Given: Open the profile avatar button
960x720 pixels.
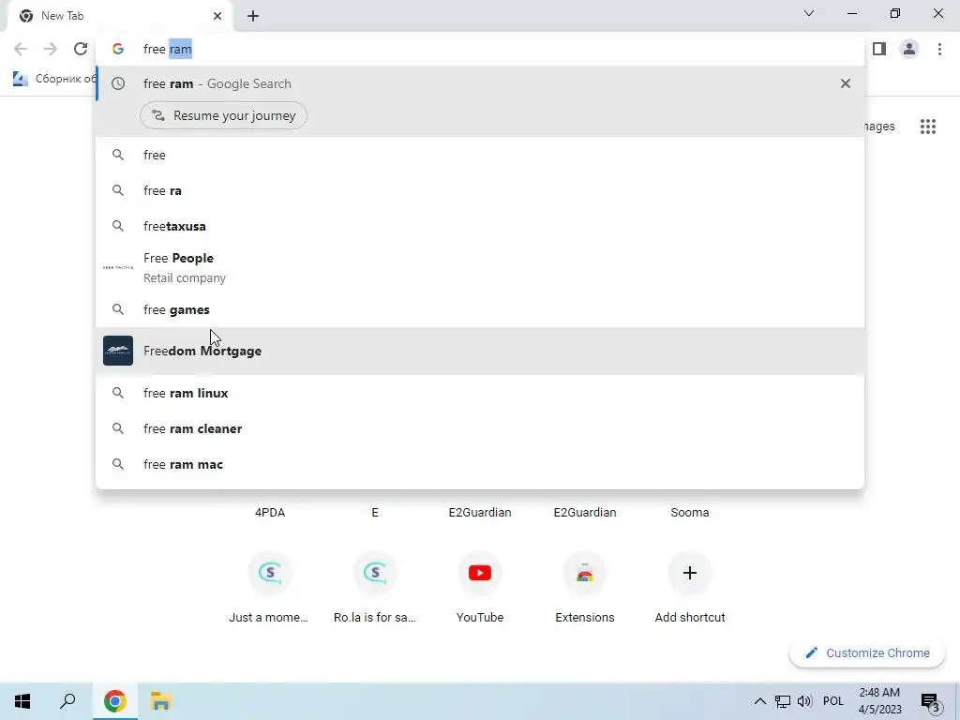Looking at the screenshot, I should (909, 49).
